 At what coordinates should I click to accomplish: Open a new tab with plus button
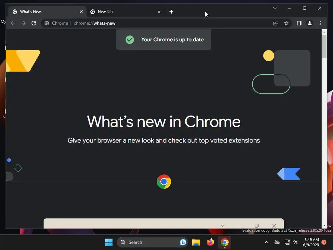click(171, 12)
